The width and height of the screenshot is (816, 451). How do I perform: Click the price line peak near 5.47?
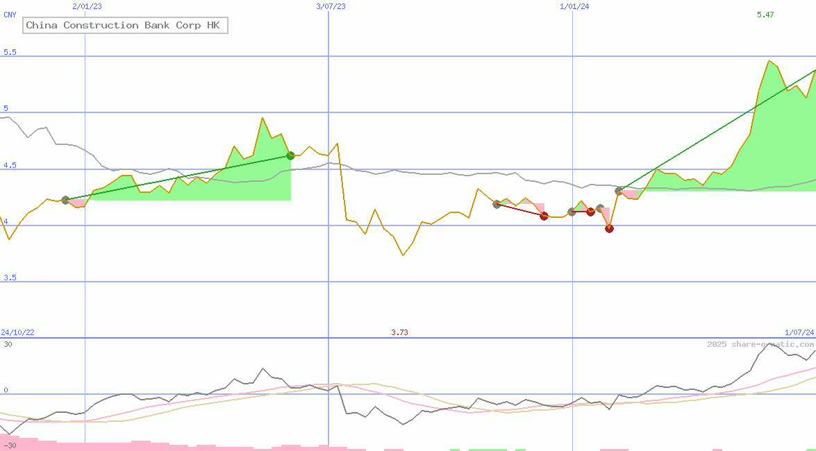point(769,61)
